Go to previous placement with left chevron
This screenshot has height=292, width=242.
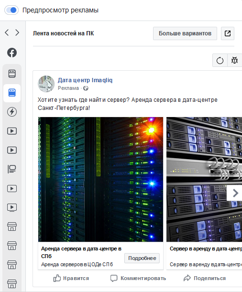pyautogui.click(x=7, y=32)
